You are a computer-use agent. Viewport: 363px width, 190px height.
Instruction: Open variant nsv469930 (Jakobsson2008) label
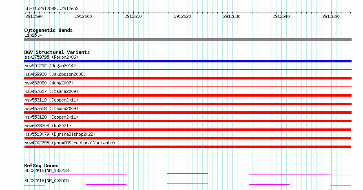(x=55, y=74)
